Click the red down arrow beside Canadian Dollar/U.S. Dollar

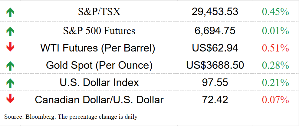[10, 99]
